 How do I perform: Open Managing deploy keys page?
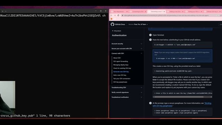coord(121,65)
